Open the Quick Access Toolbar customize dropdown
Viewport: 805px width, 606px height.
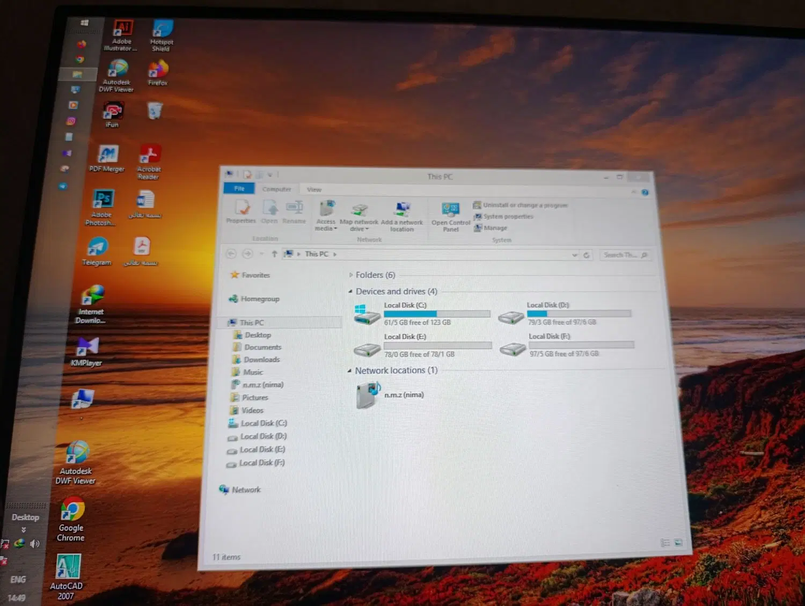(270, 174)
